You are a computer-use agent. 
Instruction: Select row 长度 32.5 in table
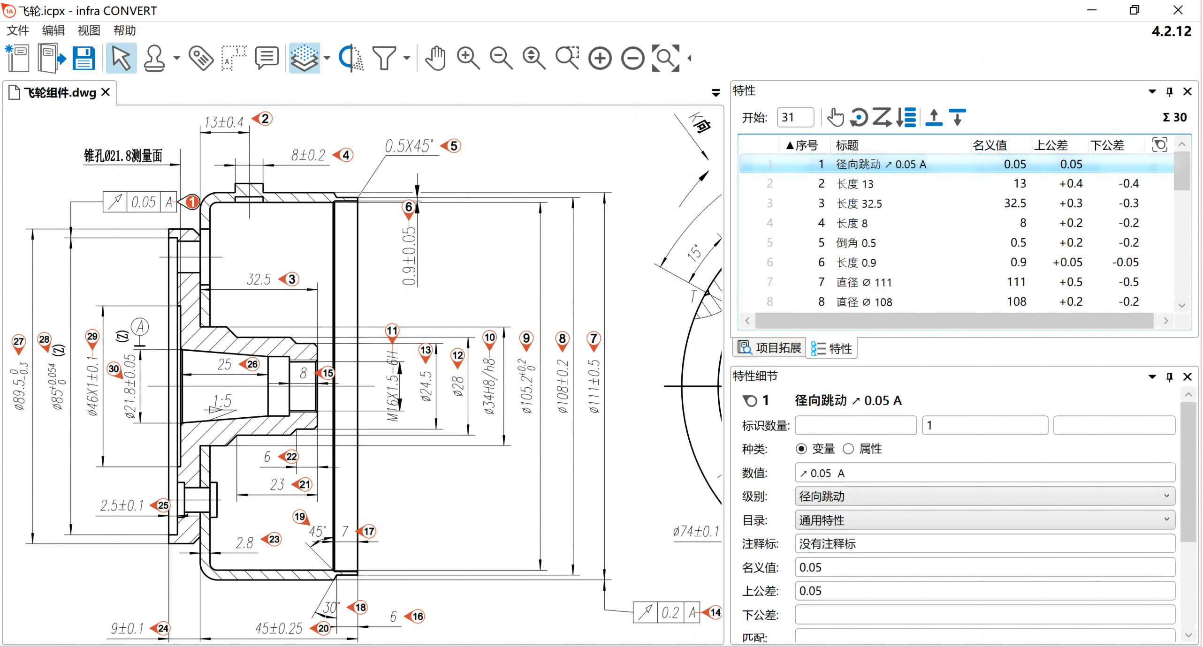(x=859, y=203)
